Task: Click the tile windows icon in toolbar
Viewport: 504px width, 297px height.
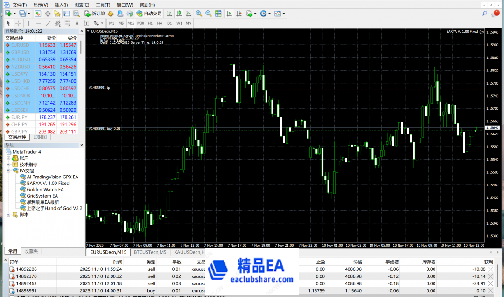Action: pyautogui.click(x=217, y=14)
